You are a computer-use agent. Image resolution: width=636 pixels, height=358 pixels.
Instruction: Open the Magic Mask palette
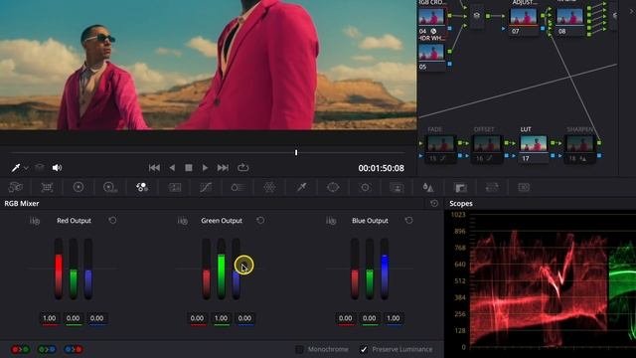[x=397, y=187]
